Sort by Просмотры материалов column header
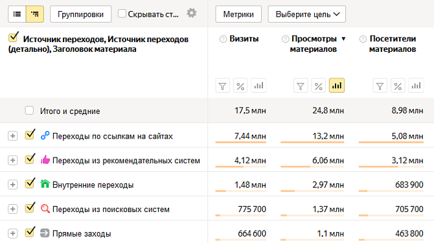 [314, 43]
